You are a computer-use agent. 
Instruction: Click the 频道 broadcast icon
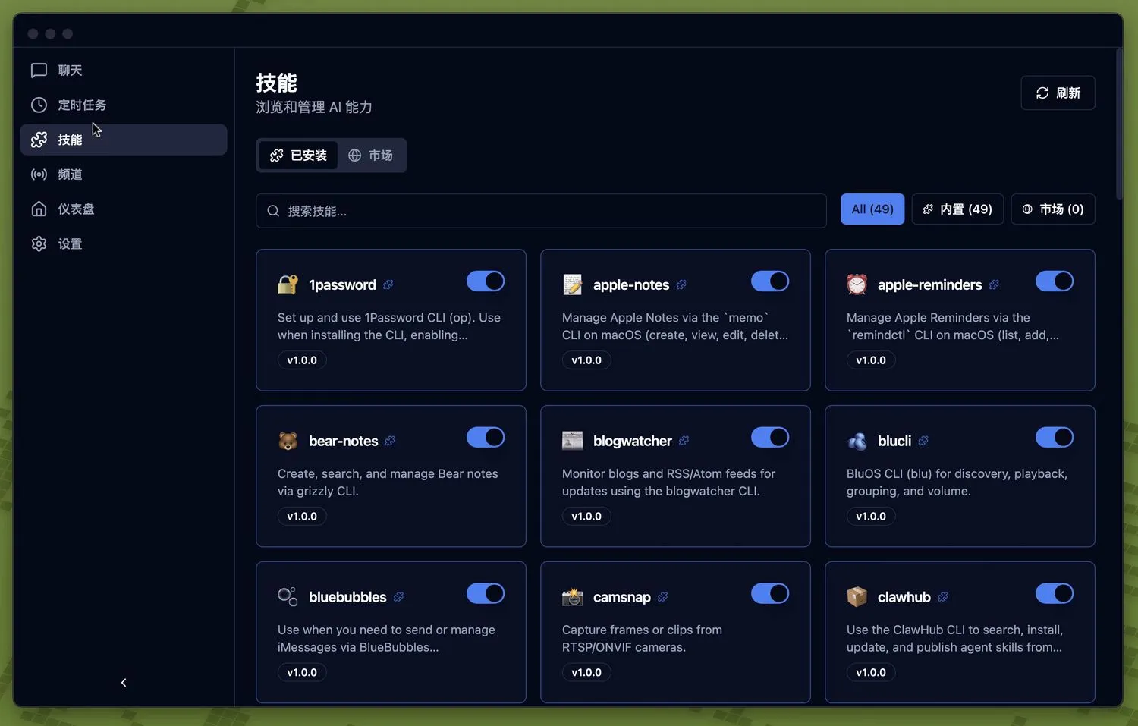pos(39,174)
